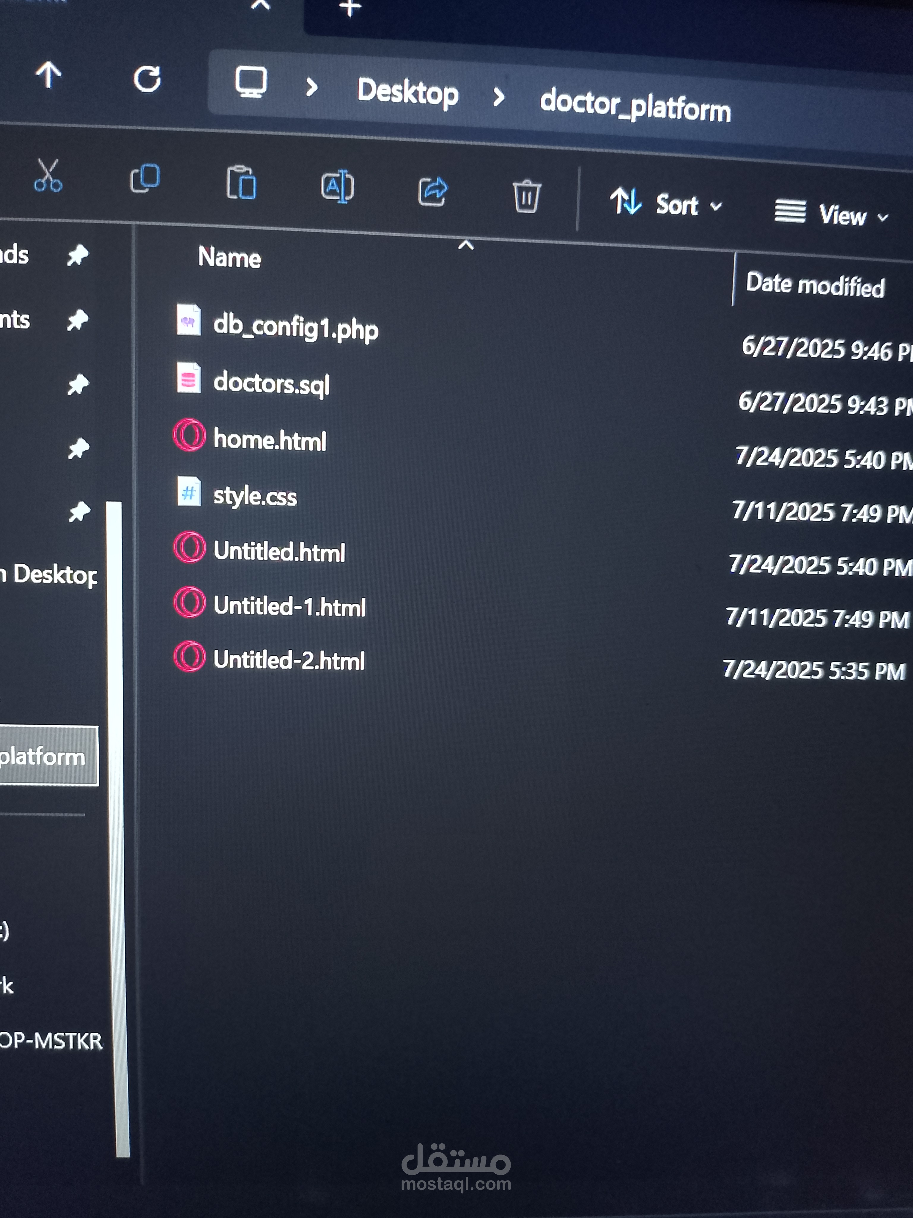
Task: Click the Up arrow navigation button
Action: (48, 75)
